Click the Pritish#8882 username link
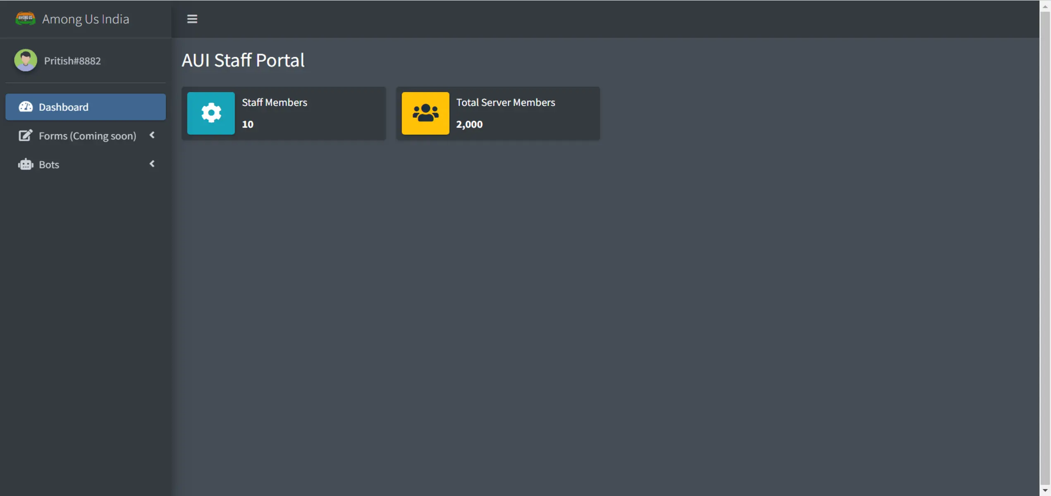Image resolution: width=1051 pixels, height=496 pixels. point(72,61)
